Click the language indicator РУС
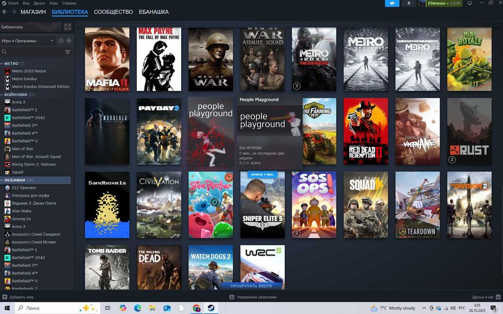Image resolution: width=503 pixels, height=314 pixels. [462, 308]
